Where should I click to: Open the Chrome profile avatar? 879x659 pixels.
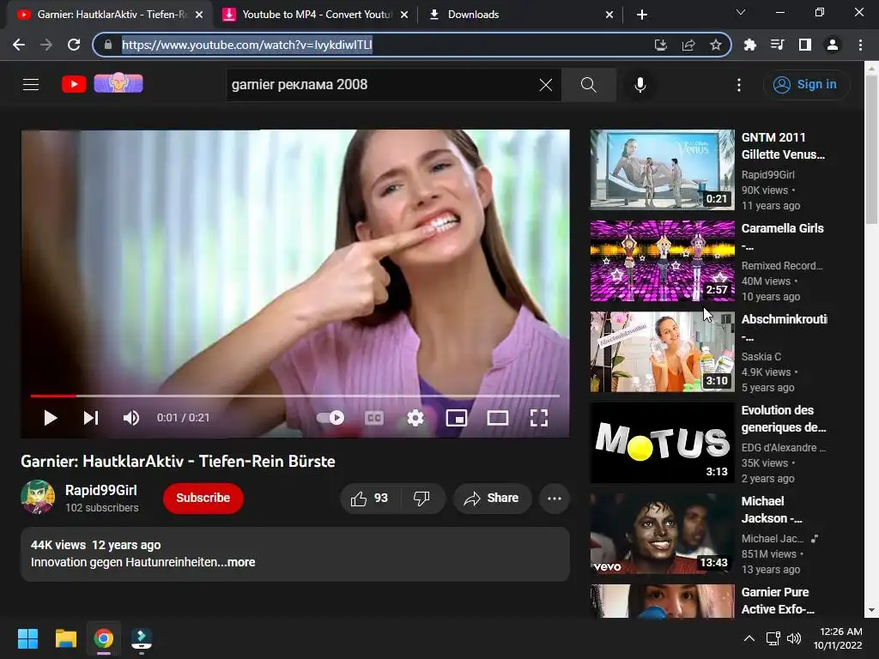833,45
